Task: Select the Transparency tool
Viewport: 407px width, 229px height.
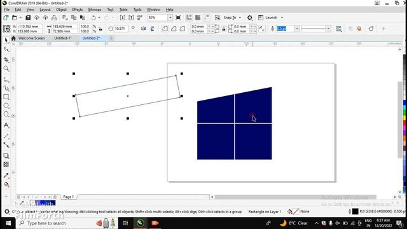Action: pos(6,164)
